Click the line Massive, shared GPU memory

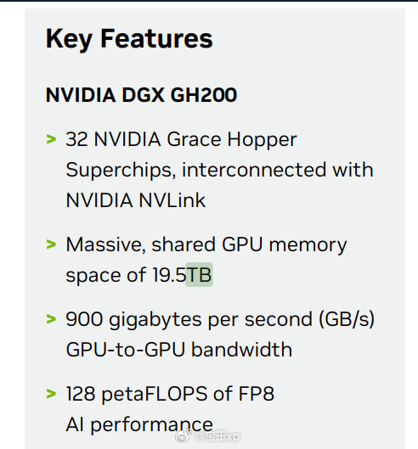click(206, 245)
